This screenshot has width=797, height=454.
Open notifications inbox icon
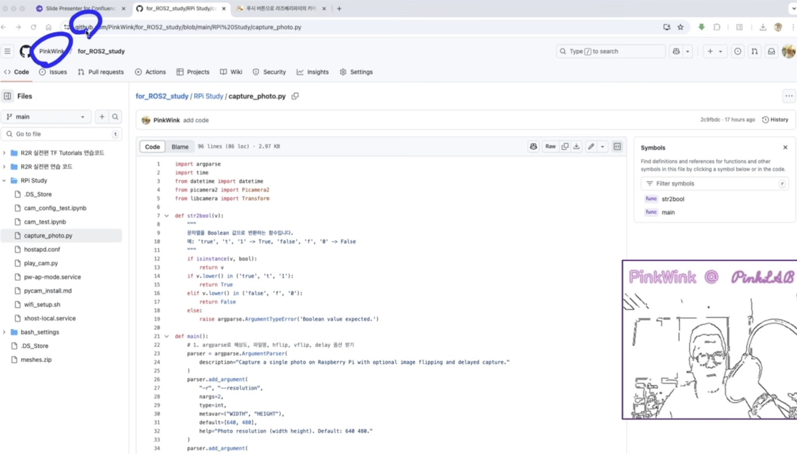point(771,51)
